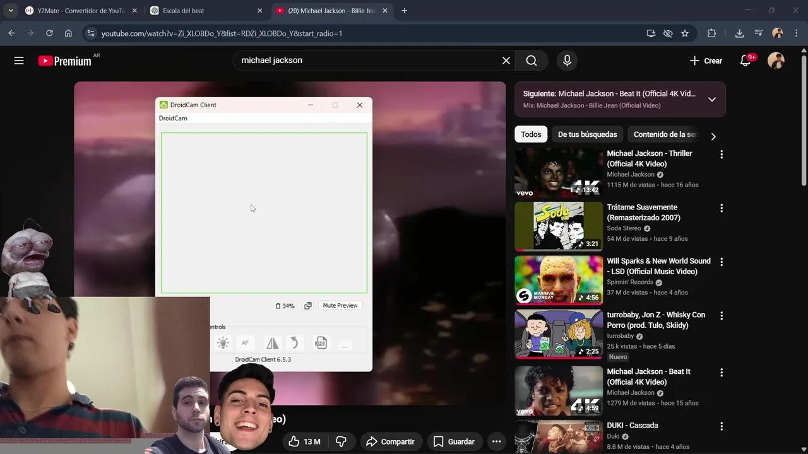The height and width of the screenshot is (454, 808).
Task: Run search with the magnifier button
Action: pyautogui.click(x=532, y=61)
